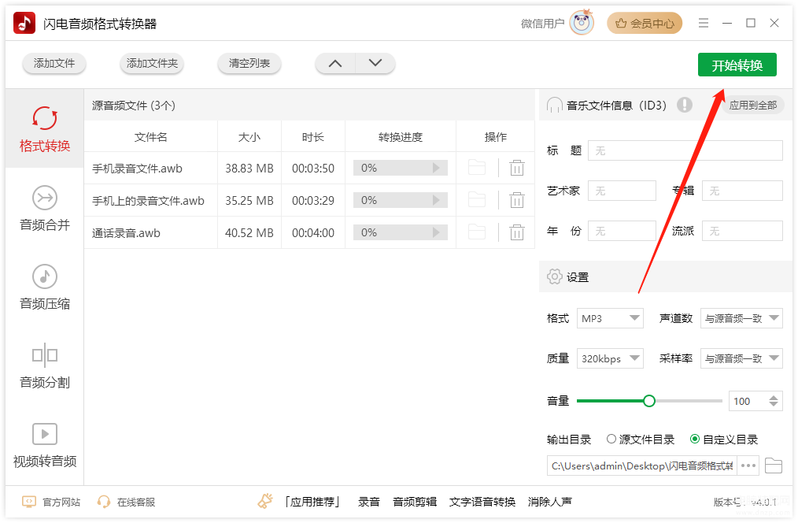Open 文字语音转换 recommended app link
Screen dimensions: 798x523
482,502
